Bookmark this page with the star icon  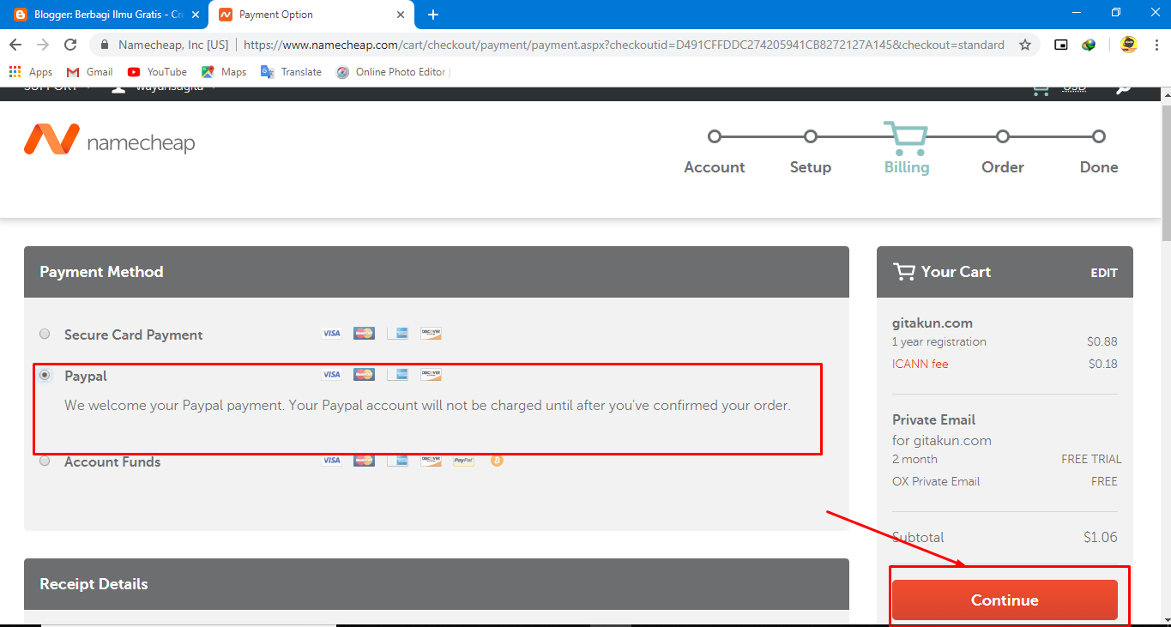(1025, 45)
